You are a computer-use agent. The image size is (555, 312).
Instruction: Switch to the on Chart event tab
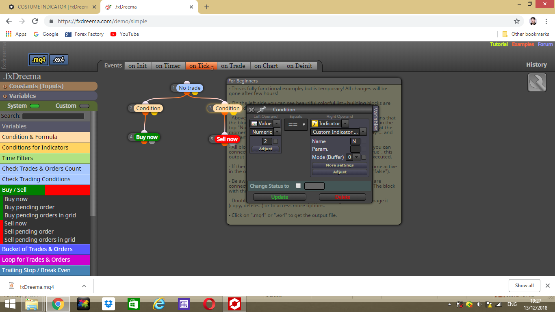(266, 66)
